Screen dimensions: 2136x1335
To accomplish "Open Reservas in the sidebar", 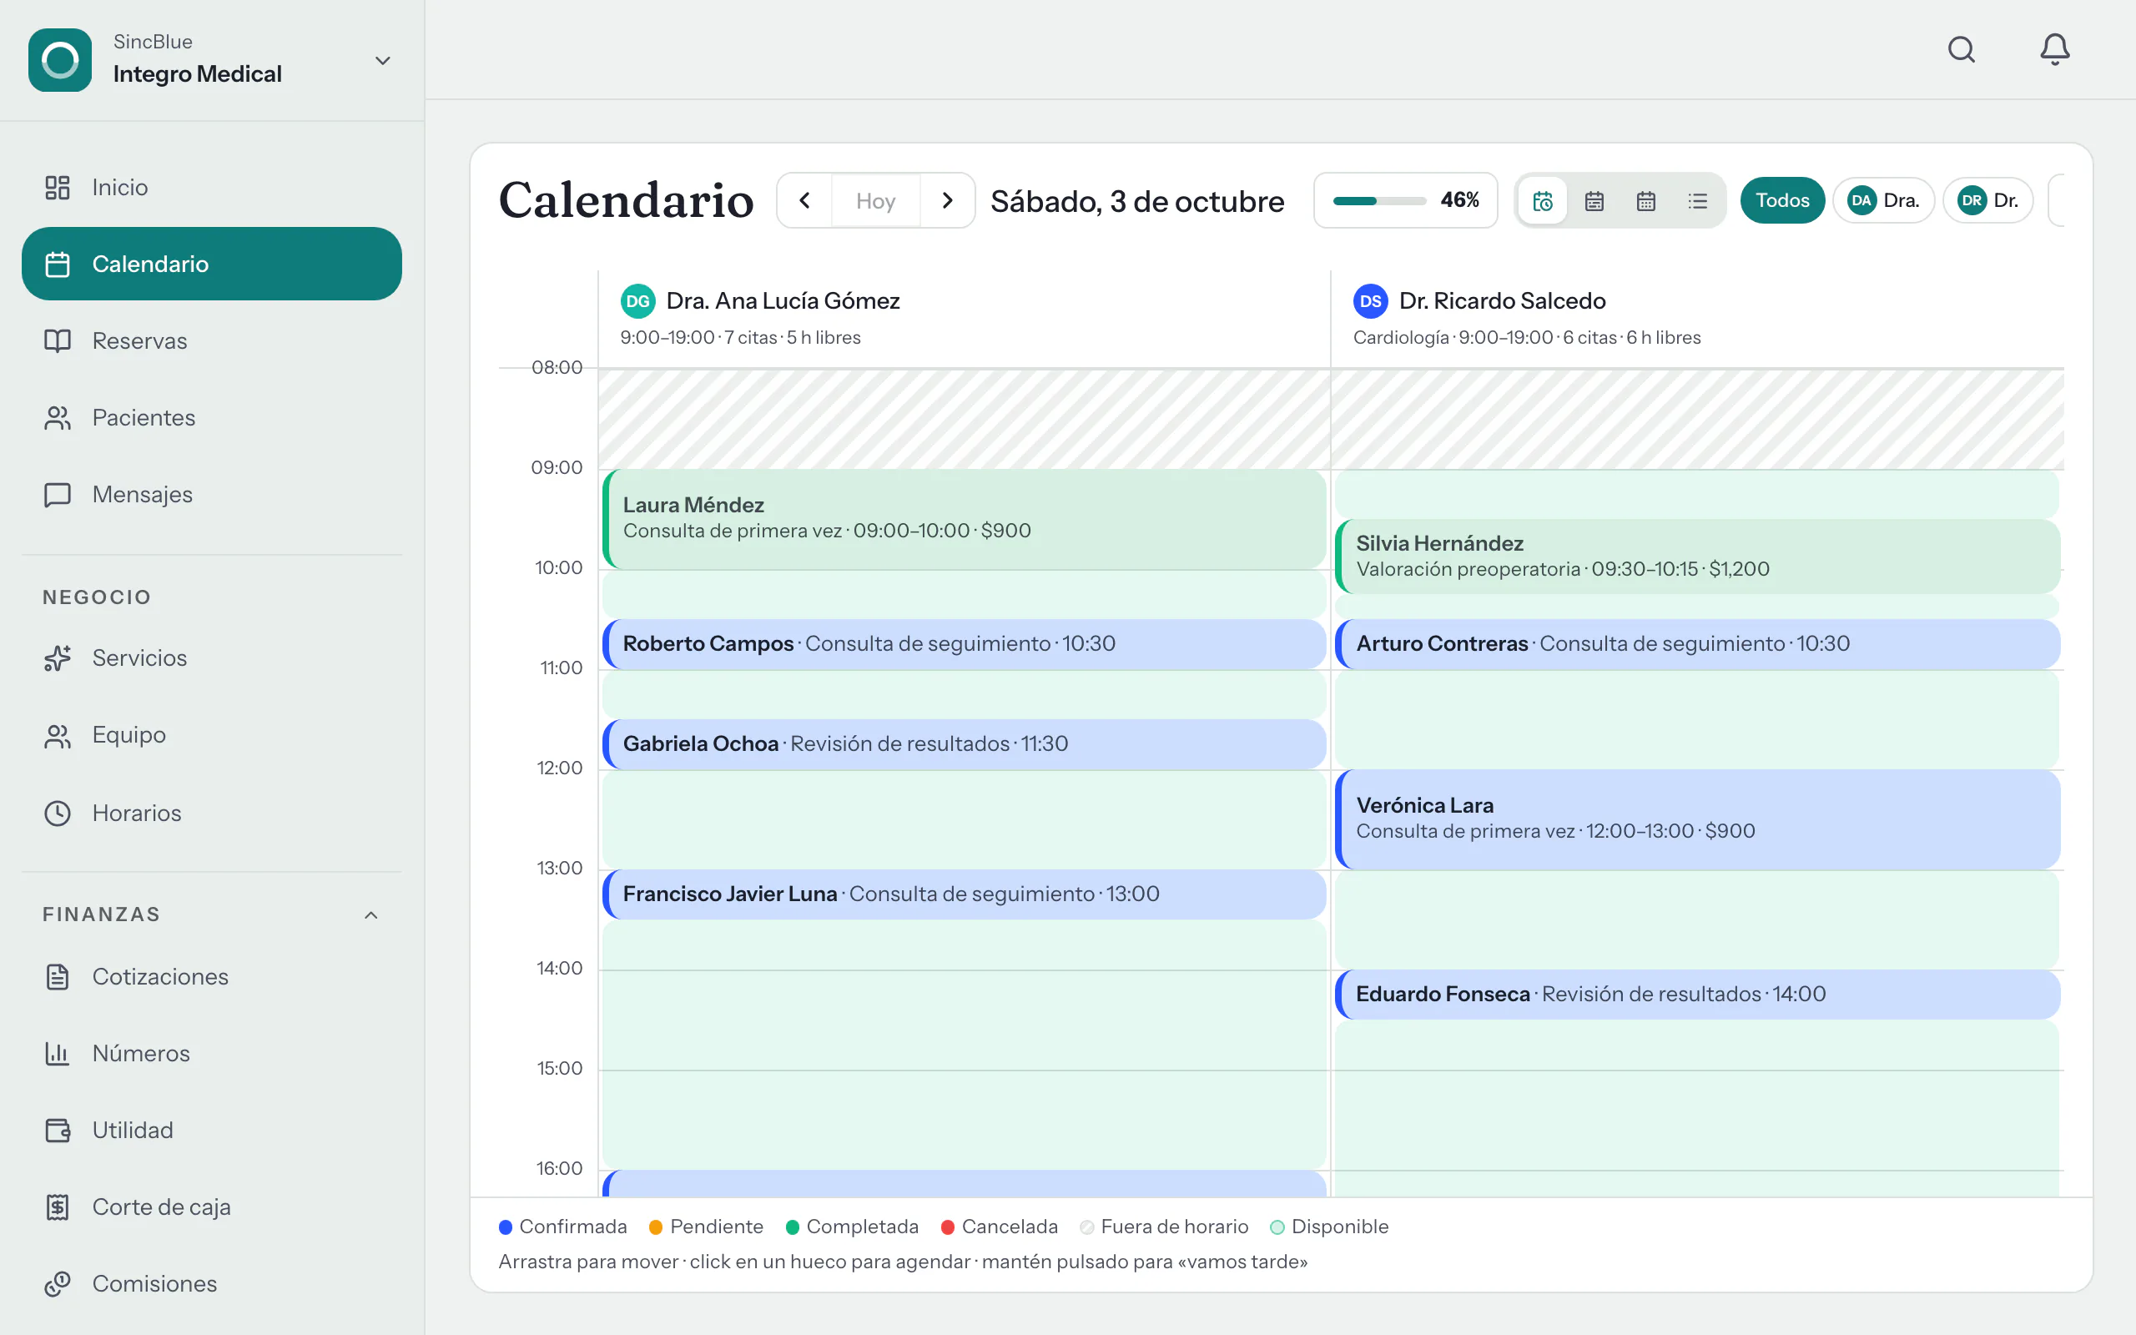I will [x=212, y=340].
